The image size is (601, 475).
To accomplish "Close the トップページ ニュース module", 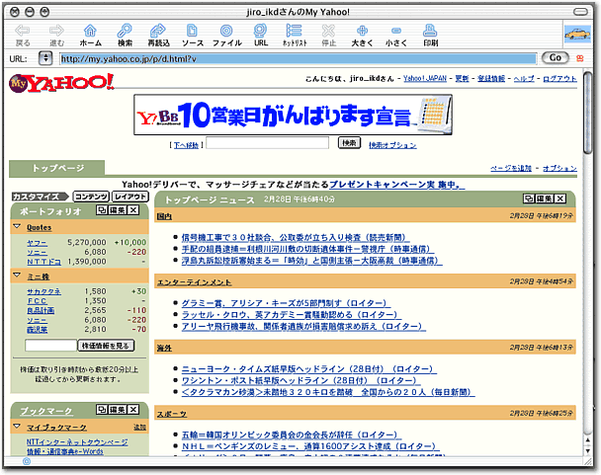I will click(560, 198).
